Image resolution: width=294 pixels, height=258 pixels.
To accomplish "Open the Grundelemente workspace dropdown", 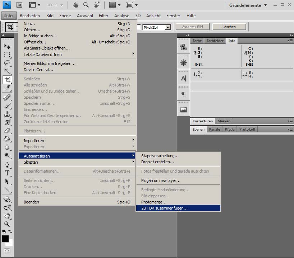I will [x=248, y=5].
